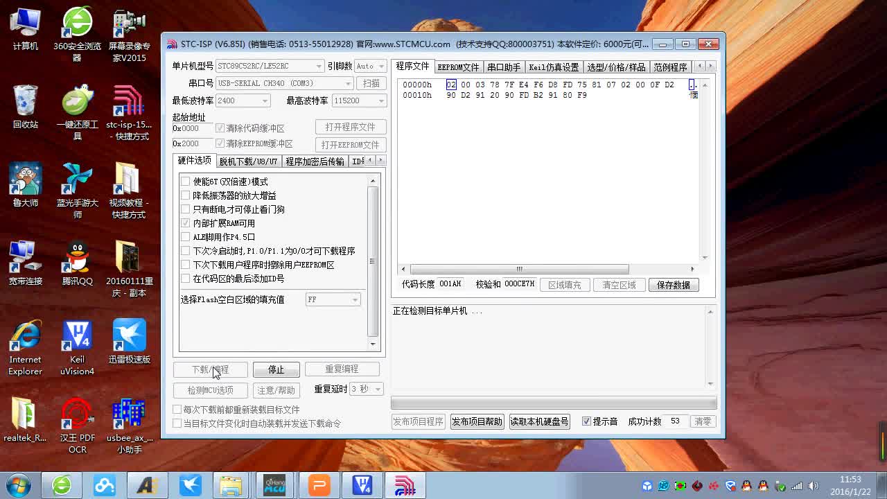Open the 最低波特率 2400 dropdown

coord(243,100)
